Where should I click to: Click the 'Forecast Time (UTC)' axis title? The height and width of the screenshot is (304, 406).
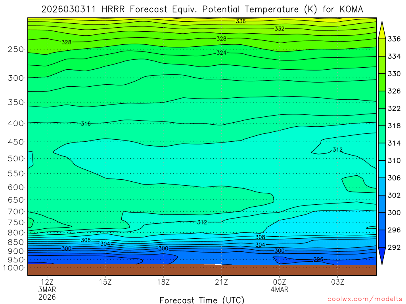click(202, 300)
